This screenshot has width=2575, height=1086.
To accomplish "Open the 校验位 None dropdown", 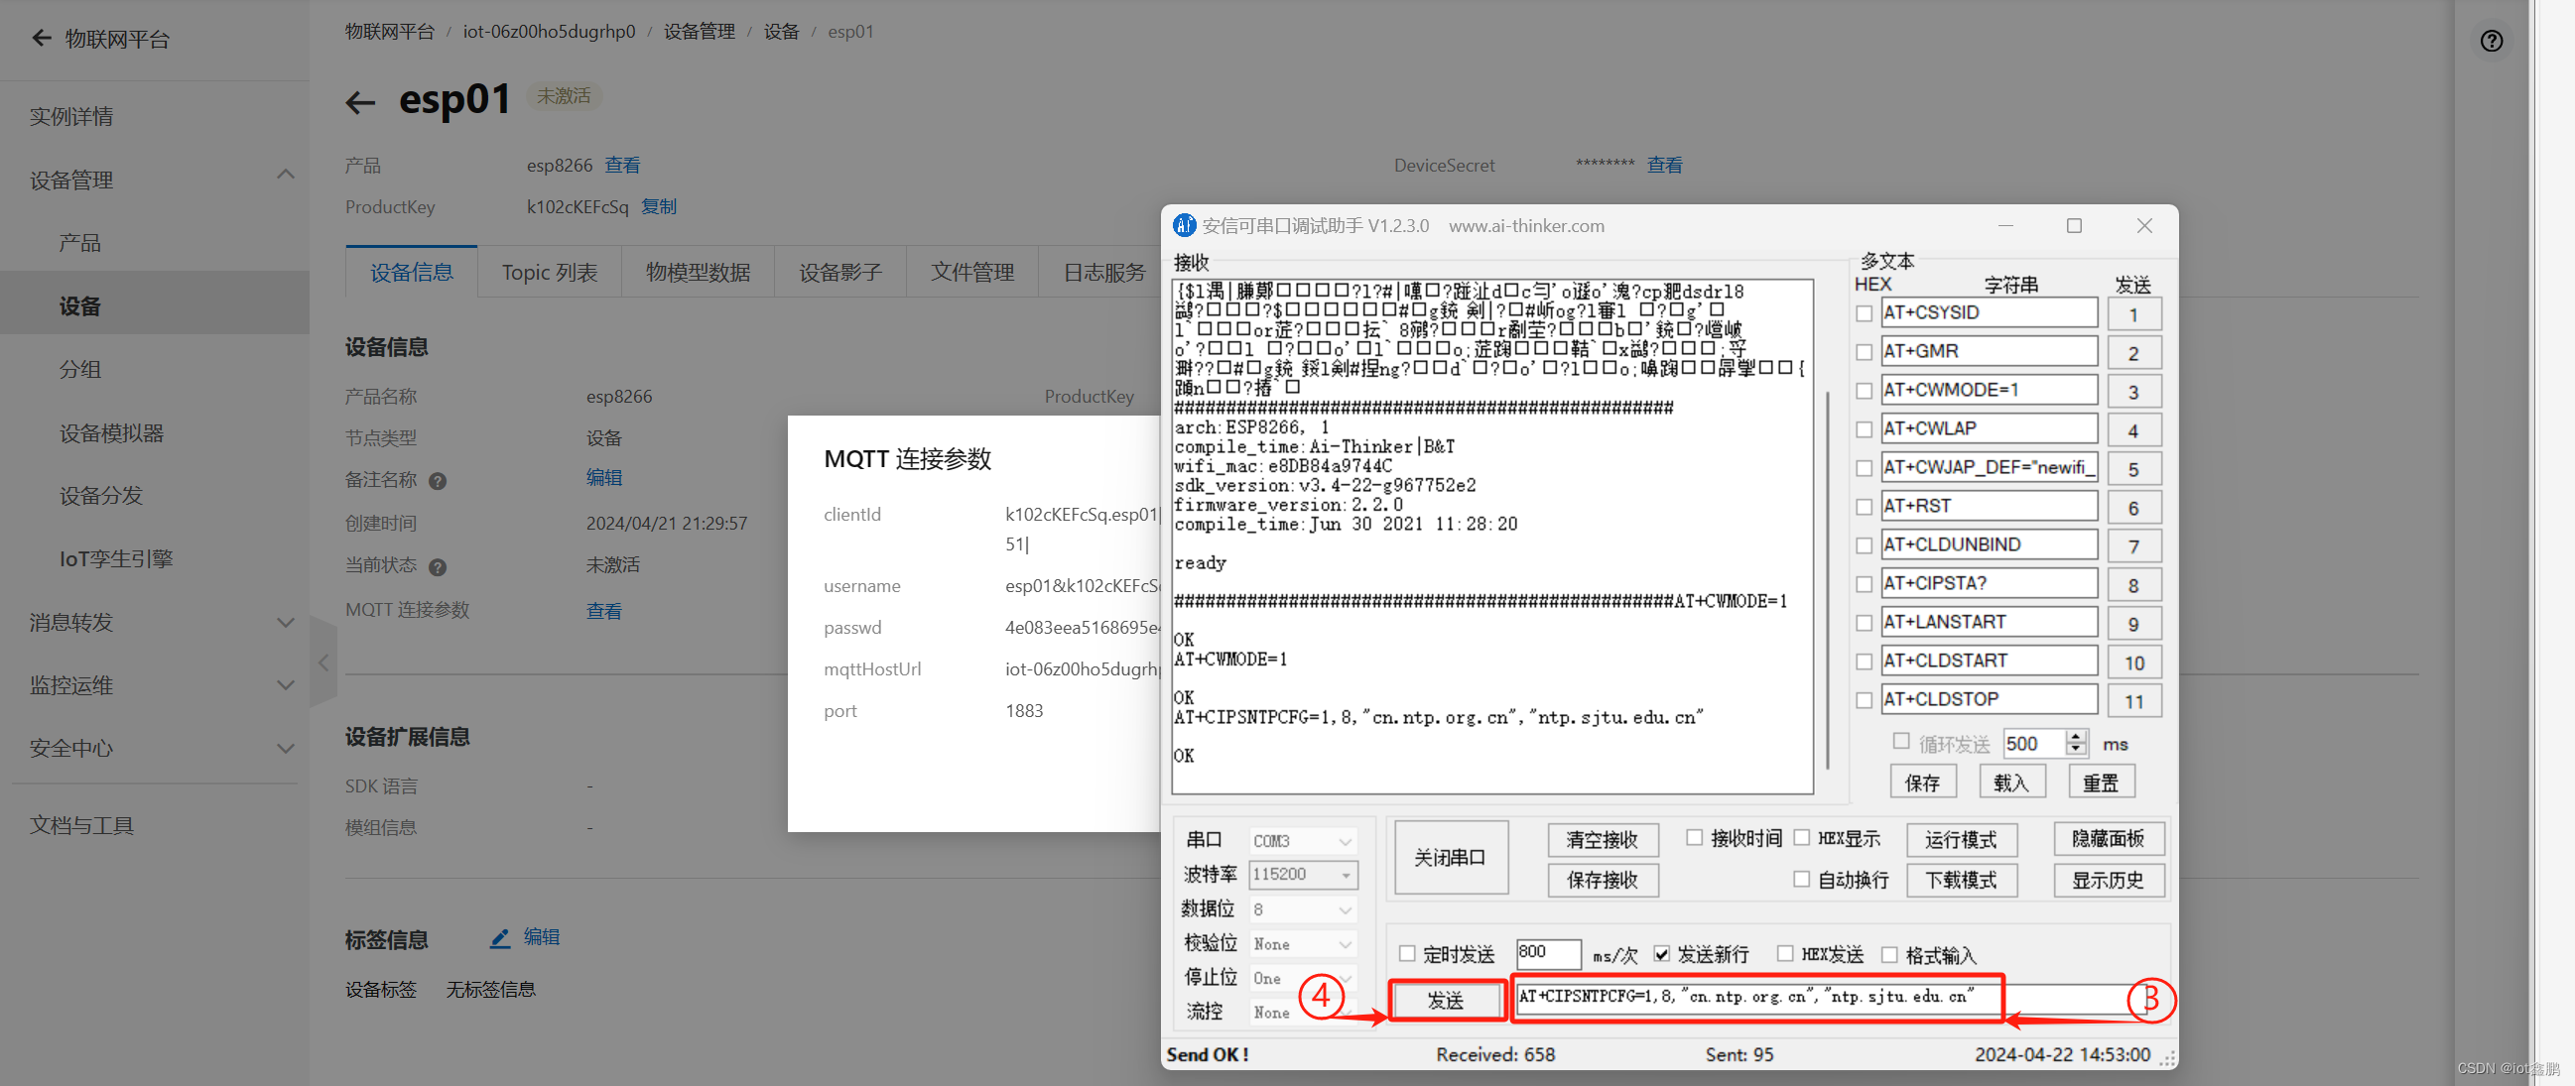I will (1303, 944).
